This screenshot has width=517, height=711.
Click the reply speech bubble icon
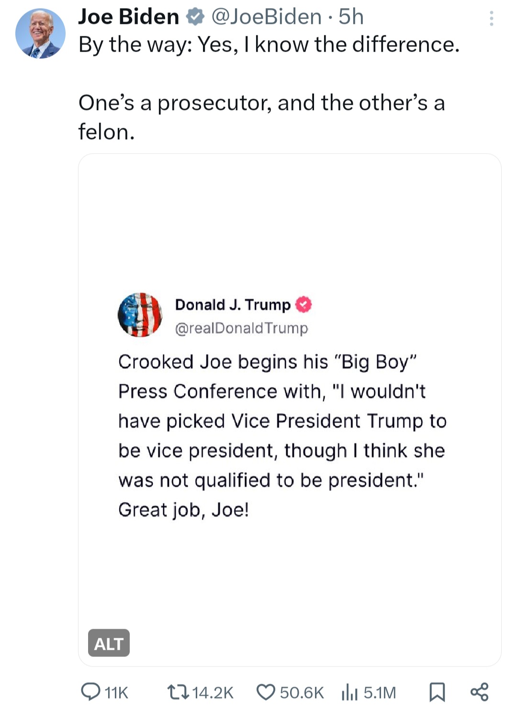tap(90, 692)
